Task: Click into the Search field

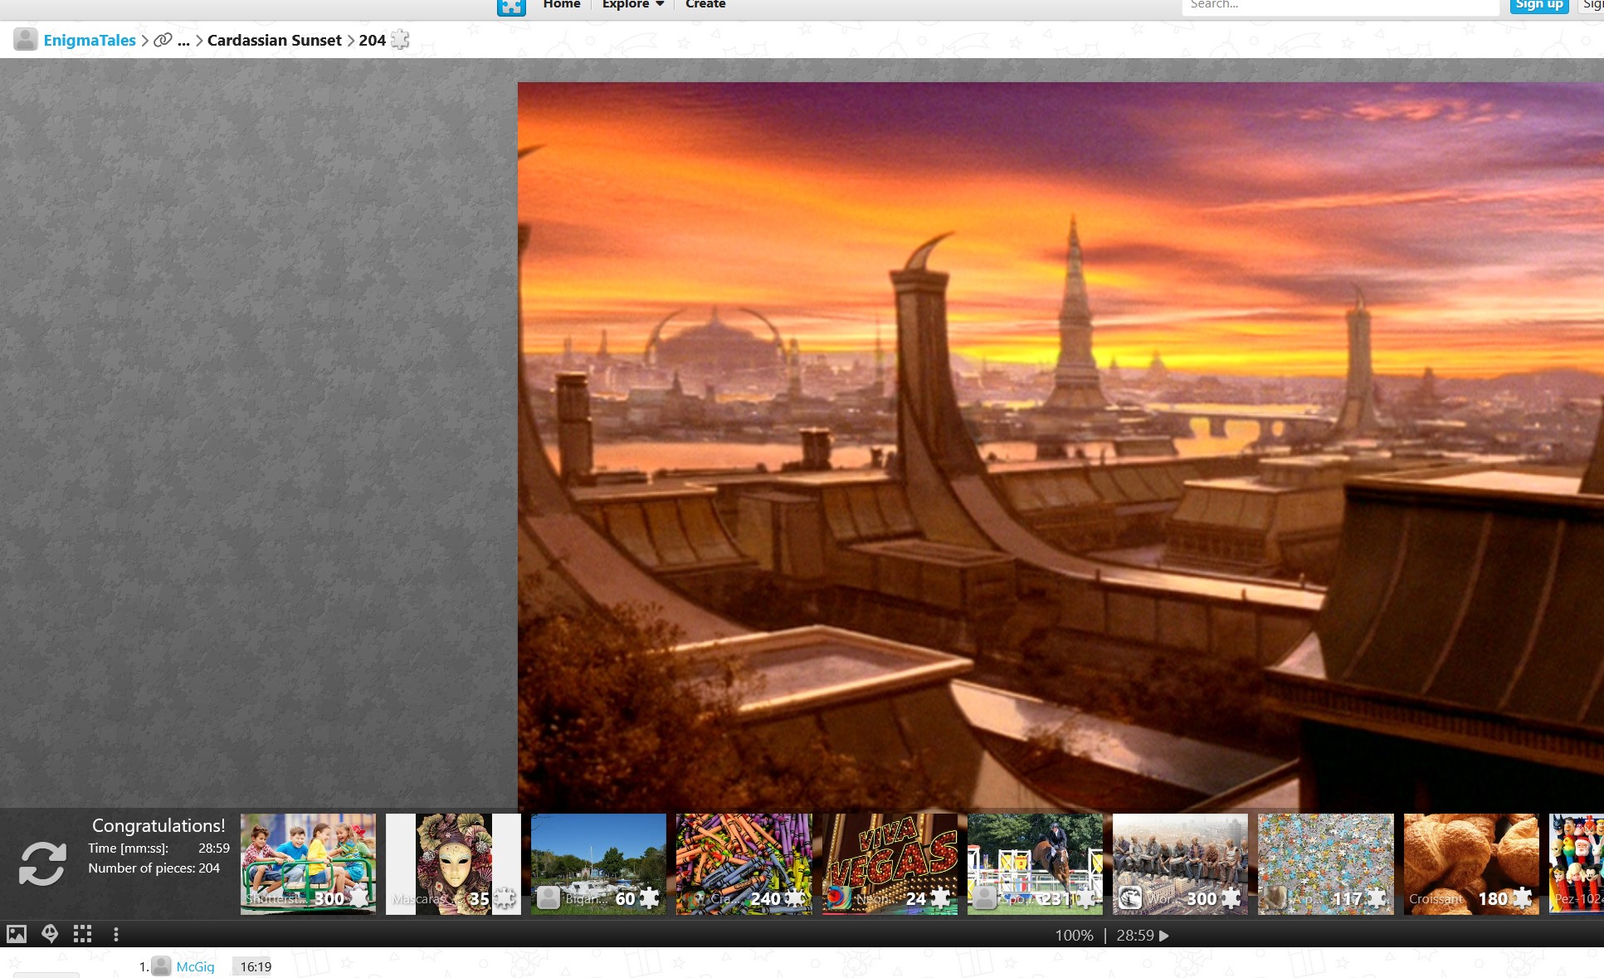Action: point(1340,6)
